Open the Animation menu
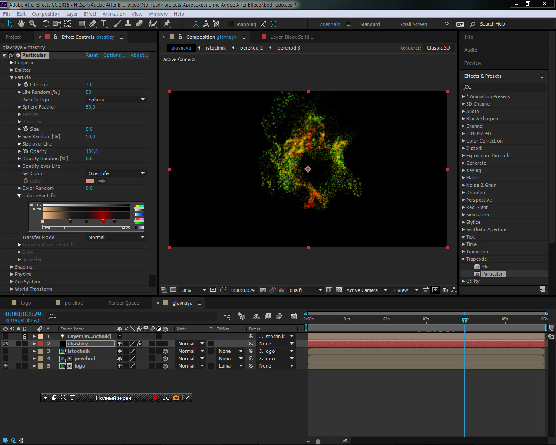556x445 pixels. 114,14
